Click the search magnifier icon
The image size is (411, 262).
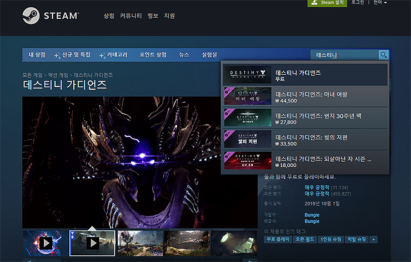click(383, 55)
